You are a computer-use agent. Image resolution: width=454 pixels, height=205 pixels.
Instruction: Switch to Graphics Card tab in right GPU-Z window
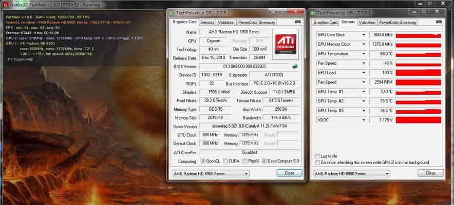(x=326, y=22)
